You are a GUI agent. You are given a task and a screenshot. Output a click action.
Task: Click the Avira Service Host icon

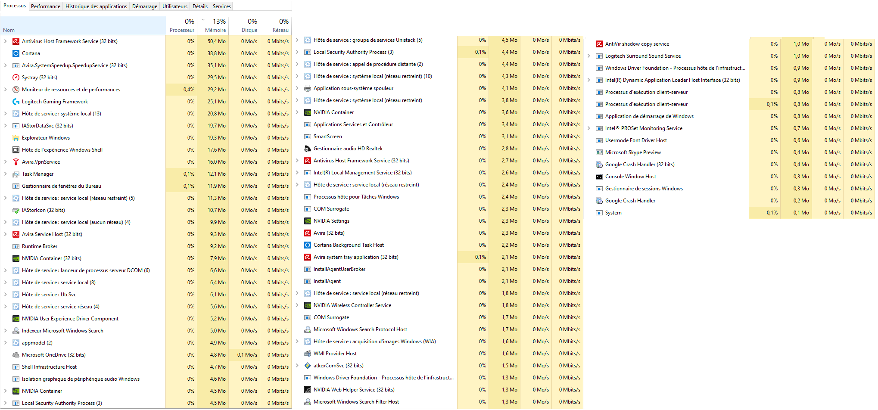tap(16, 234)
